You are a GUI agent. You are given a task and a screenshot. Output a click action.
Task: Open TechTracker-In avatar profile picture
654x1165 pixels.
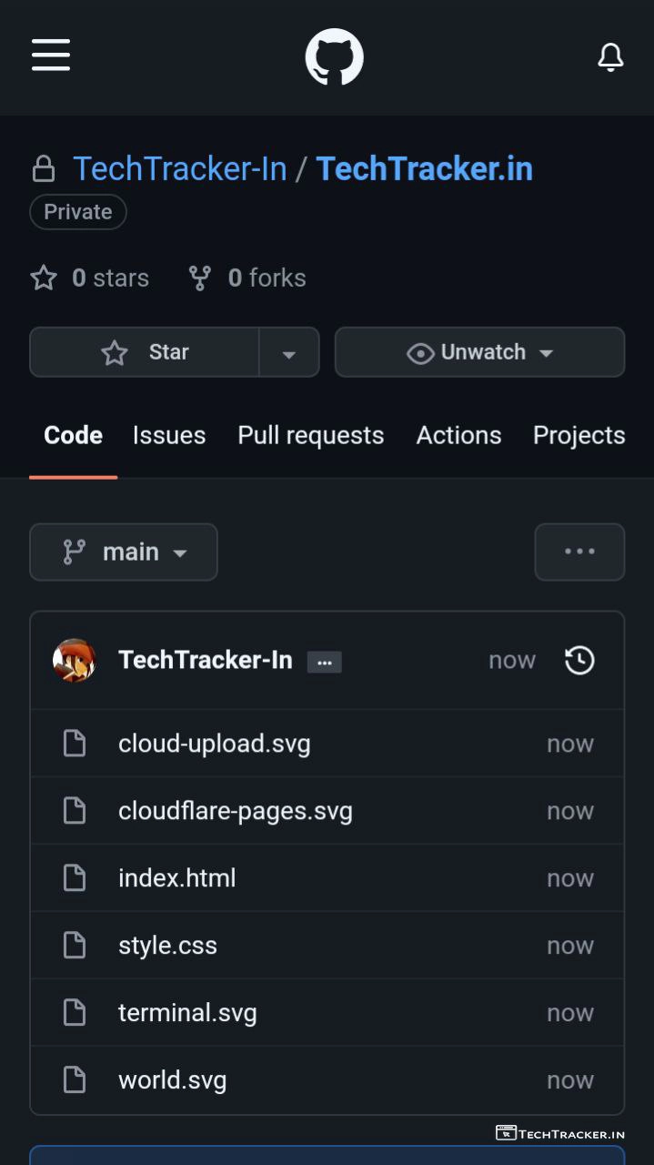75,660
